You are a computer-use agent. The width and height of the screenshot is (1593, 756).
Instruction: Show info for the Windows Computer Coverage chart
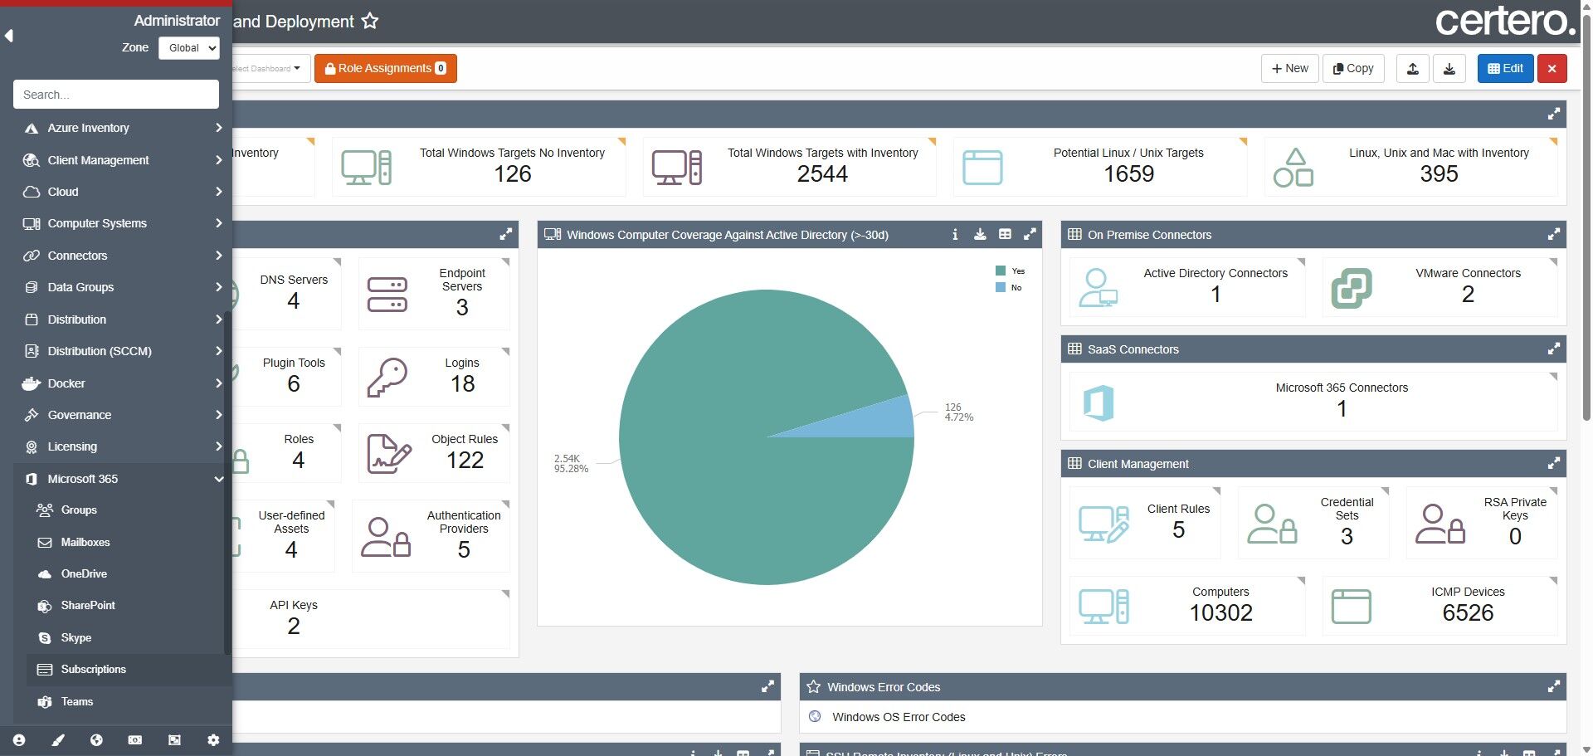tap(955, 235)
